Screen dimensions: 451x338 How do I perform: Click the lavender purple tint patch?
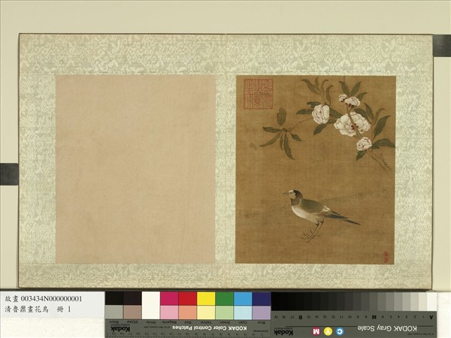click(x=262, y=312)
